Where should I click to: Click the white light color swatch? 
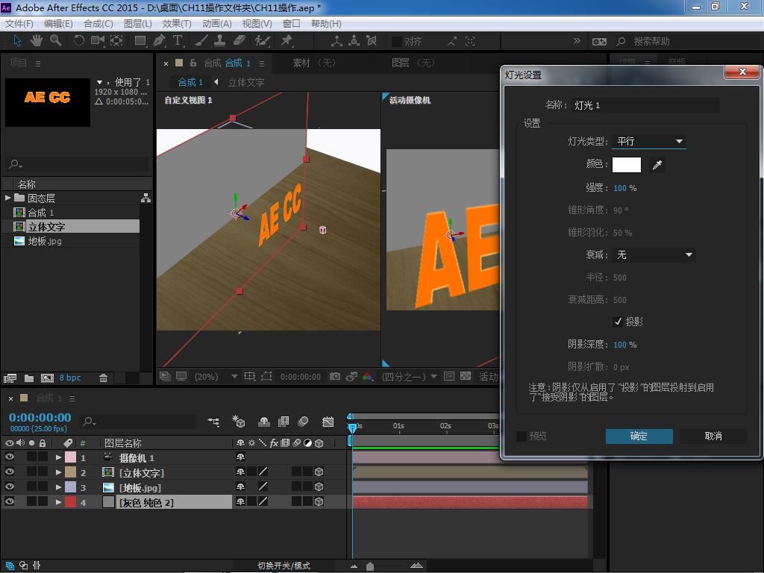626,165
